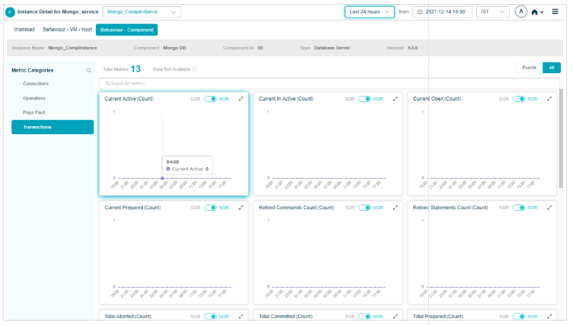Expand the Current Active chart to fullscreen
The height and width of the screenshot is (326, 573).
click(241, 99)
